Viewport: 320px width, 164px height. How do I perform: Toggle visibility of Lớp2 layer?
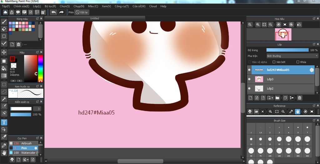(x=249, y=88)
